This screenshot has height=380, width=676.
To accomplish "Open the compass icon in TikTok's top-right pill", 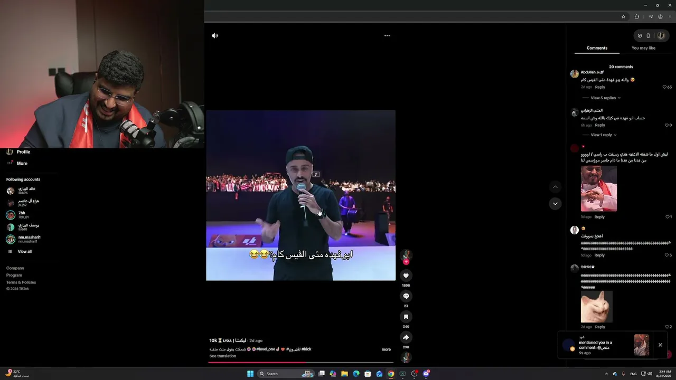I will (640, 36).
